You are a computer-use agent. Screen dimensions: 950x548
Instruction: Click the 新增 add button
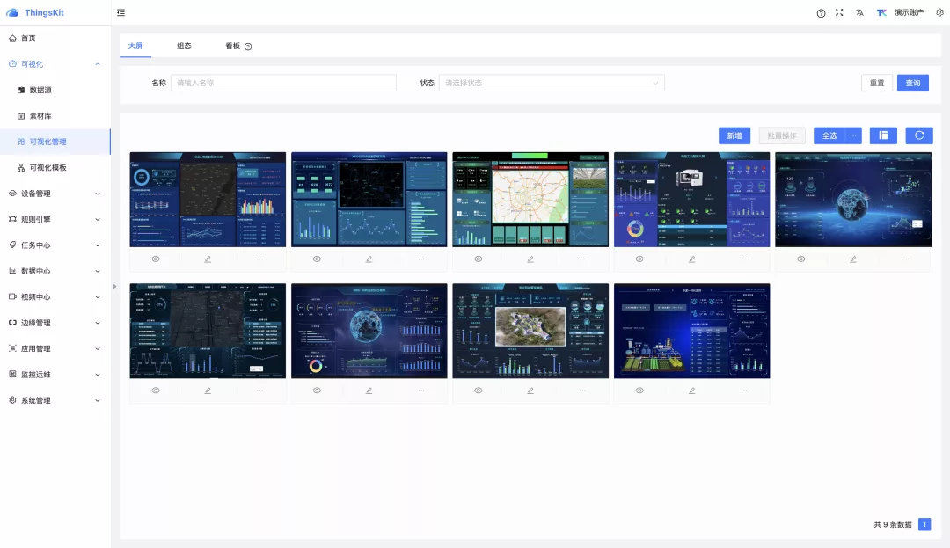click(734, 135)
